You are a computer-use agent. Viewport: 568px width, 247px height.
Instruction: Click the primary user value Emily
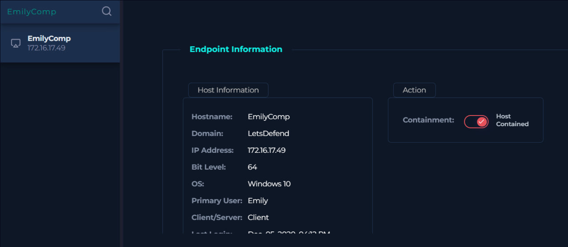tap(257, 201)
